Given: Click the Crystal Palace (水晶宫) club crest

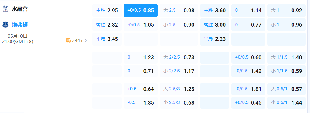Looking at the screenshot, I should pyautogui.click(x=5, y=9).
